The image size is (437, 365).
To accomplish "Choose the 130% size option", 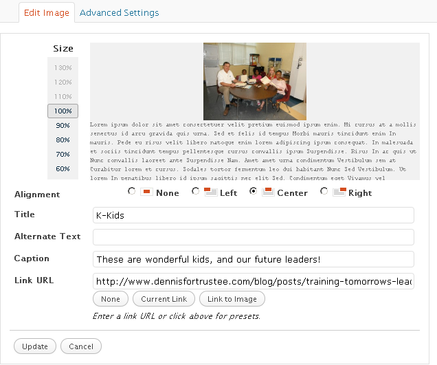I will click(x=63, y=68).
